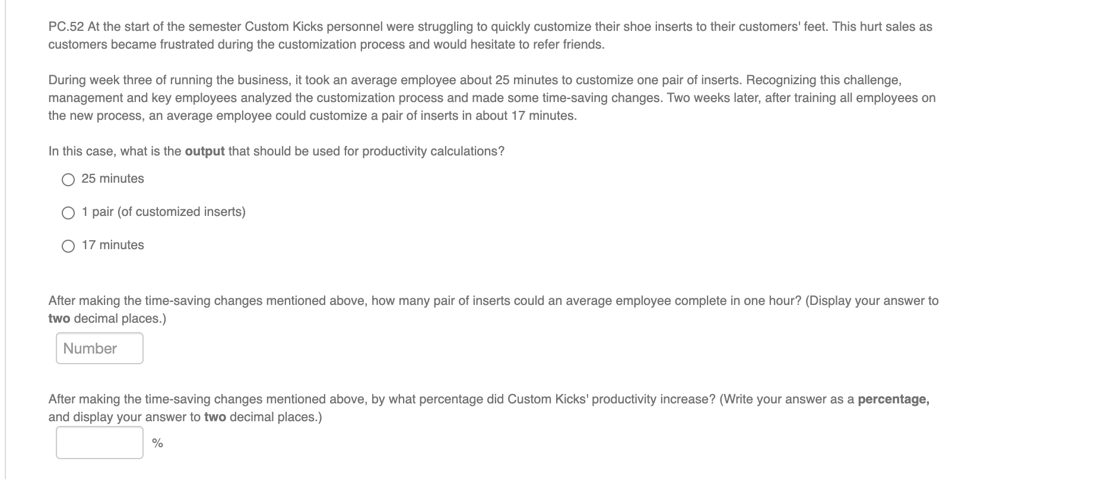The width and height of the screenshot is (1098, 490).
Task: Click the circle next to '25 minutes'
Action: tap(68, 179)
